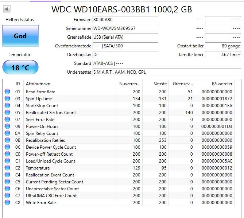
Task: Select the Spin-Up Time attribute name
Action: pyautogui.click(x=39, y=99)
